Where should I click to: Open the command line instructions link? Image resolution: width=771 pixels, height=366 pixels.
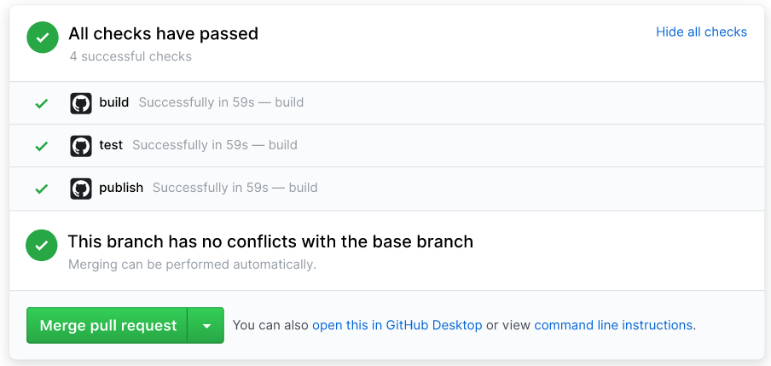click(x=613, y=325)
